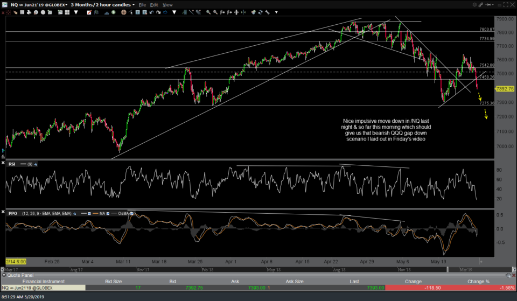Click the pushpin icon in title bar
The width and height of the screenshot is (517, 301).
488,5
